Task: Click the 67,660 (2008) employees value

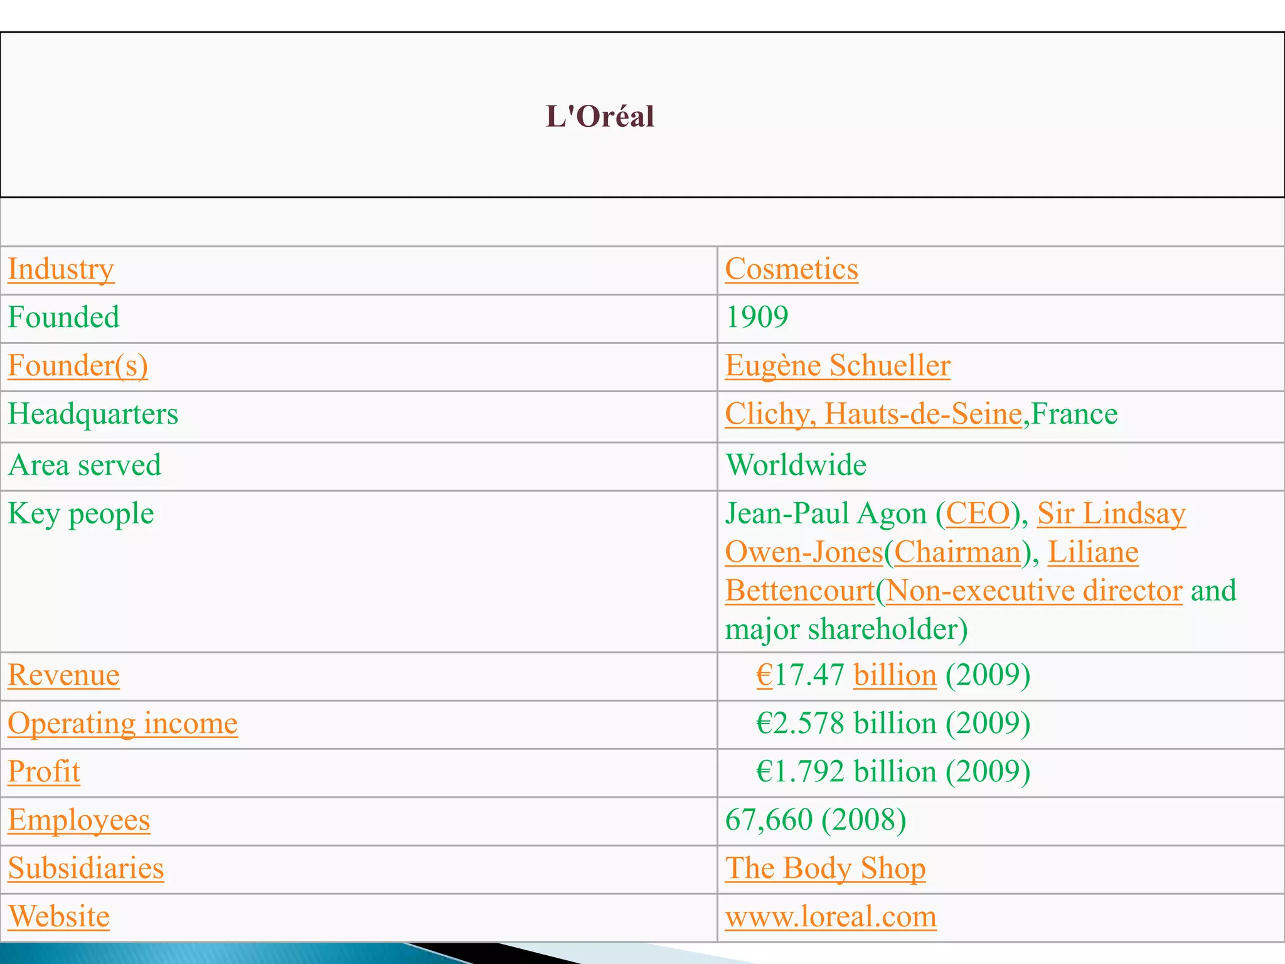Action: pyautogui.click(x=816, y=820)
